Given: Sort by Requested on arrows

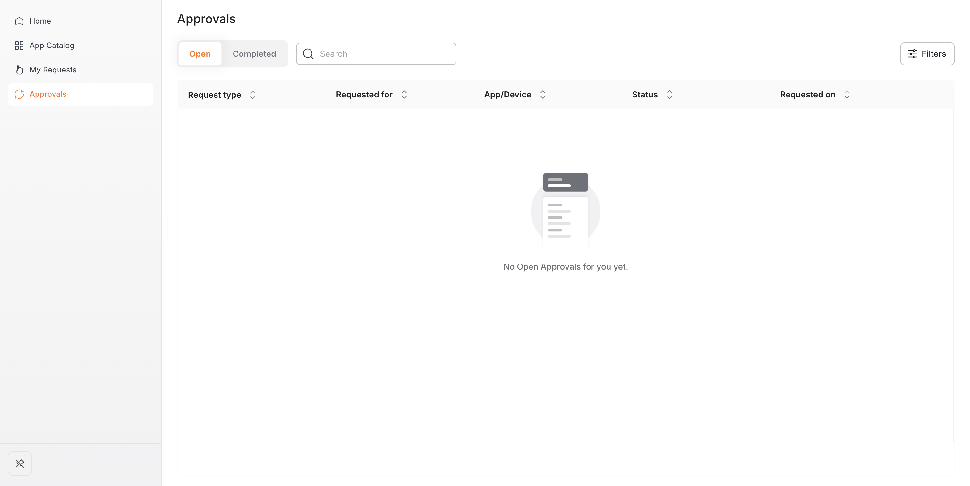Looking at the screenshot, I should pyautogui.click(x=847, y=95).
